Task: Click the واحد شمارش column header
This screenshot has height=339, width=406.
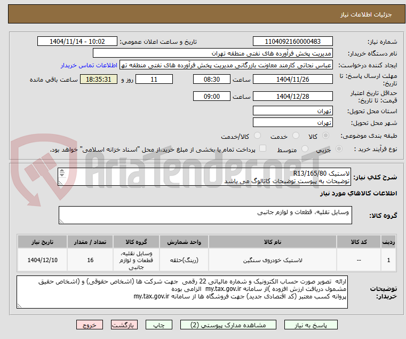Action: [x=184, y=242]
